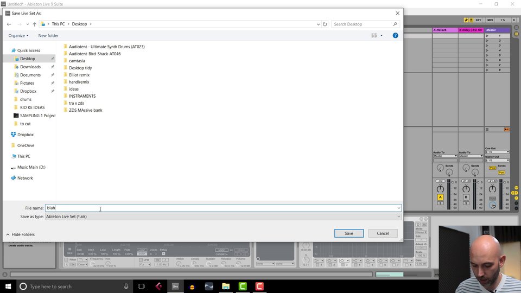
Task: Open OneDrive in the navigation pane
Action: tap(26, 145)
